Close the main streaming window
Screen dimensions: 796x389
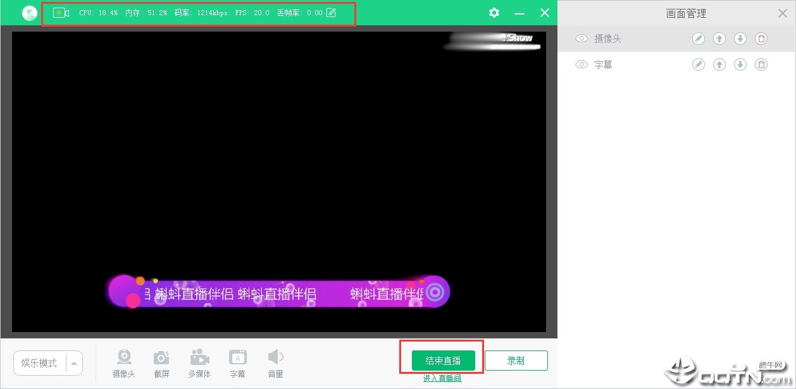tap(545, 13)
